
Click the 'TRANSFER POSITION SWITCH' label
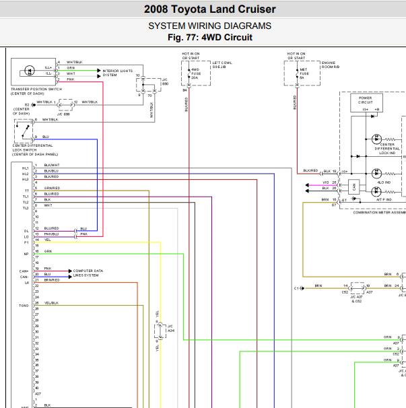click(x=36, y=90)
